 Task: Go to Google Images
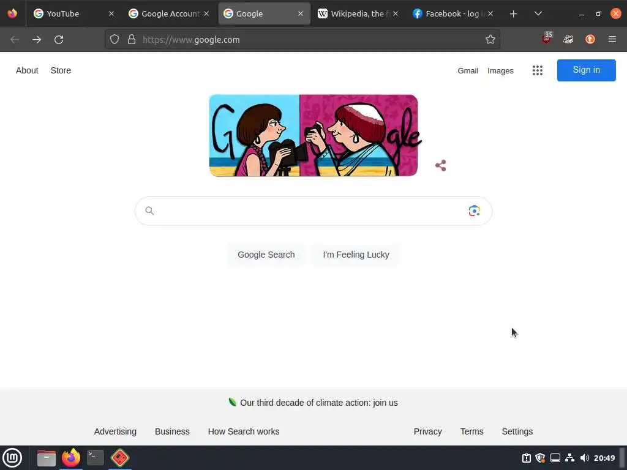[x=500, y=71]
